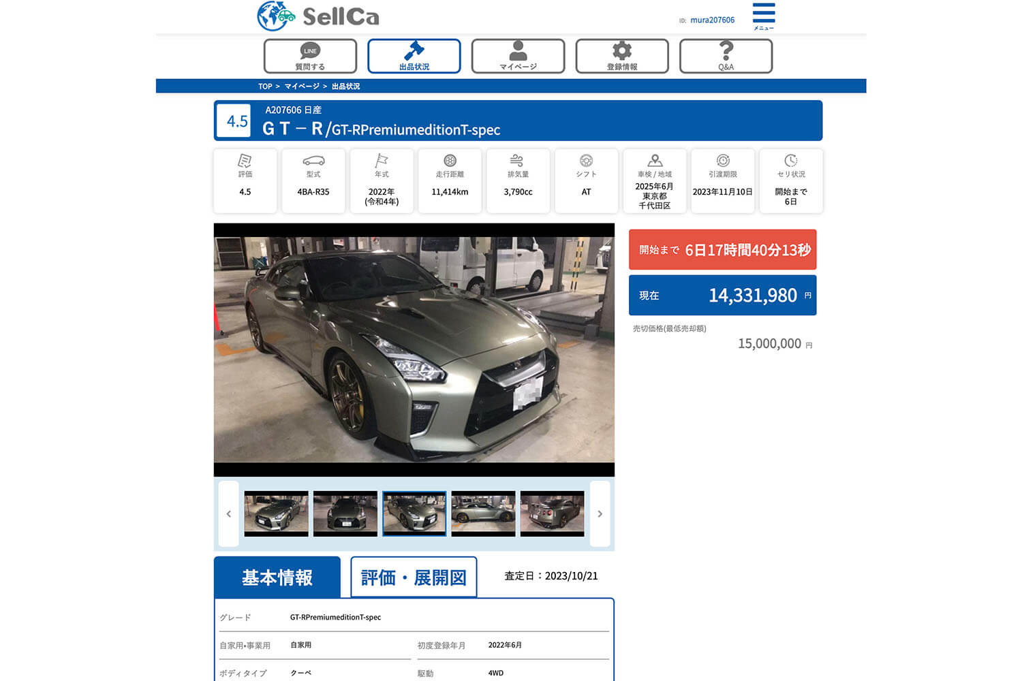
Task: Select the fourth side-view thumbnail
Action: point(483,513)
